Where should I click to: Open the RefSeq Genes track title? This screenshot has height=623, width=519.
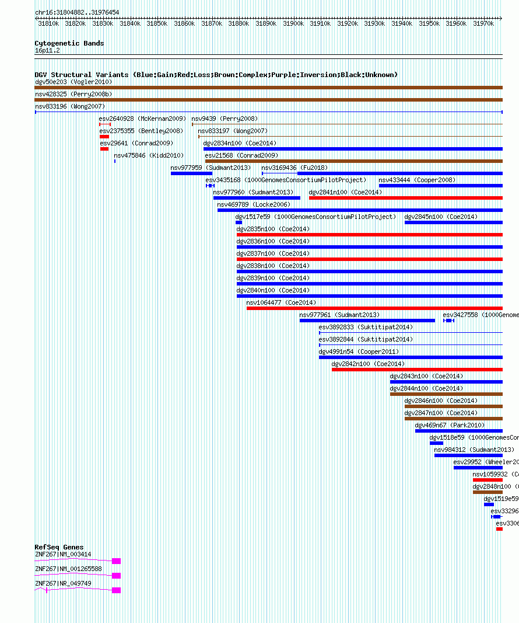coord(59,547)
